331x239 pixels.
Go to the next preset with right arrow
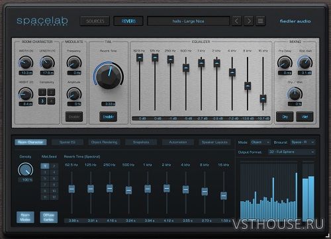(x=249, y=21)
